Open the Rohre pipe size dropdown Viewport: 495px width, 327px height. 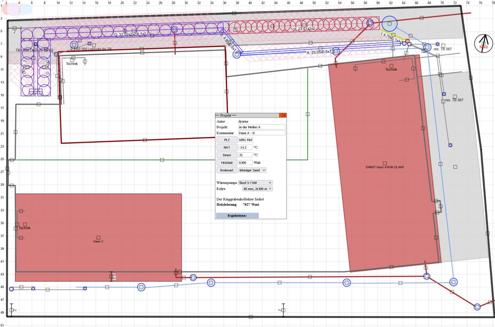click(x=257, y=189)
